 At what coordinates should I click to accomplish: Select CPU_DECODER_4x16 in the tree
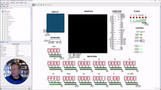pyautogui.click(x=9, y=21)
